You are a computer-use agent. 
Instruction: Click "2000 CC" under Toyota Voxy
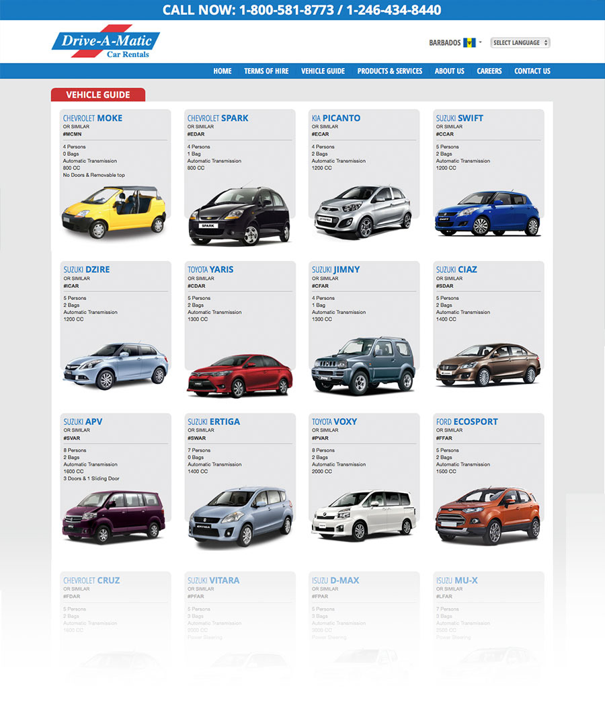coord(321,472)
